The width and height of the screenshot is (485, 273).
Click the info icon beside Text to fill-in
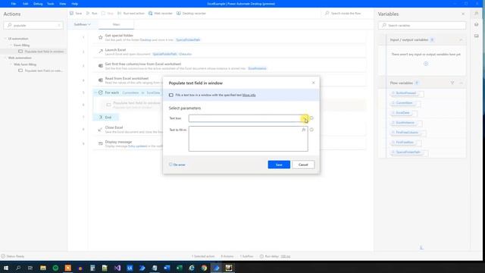(311, 130)
